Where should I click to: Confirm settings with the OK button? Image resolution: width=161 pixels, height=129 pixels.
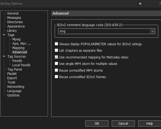tap(97, 123)
